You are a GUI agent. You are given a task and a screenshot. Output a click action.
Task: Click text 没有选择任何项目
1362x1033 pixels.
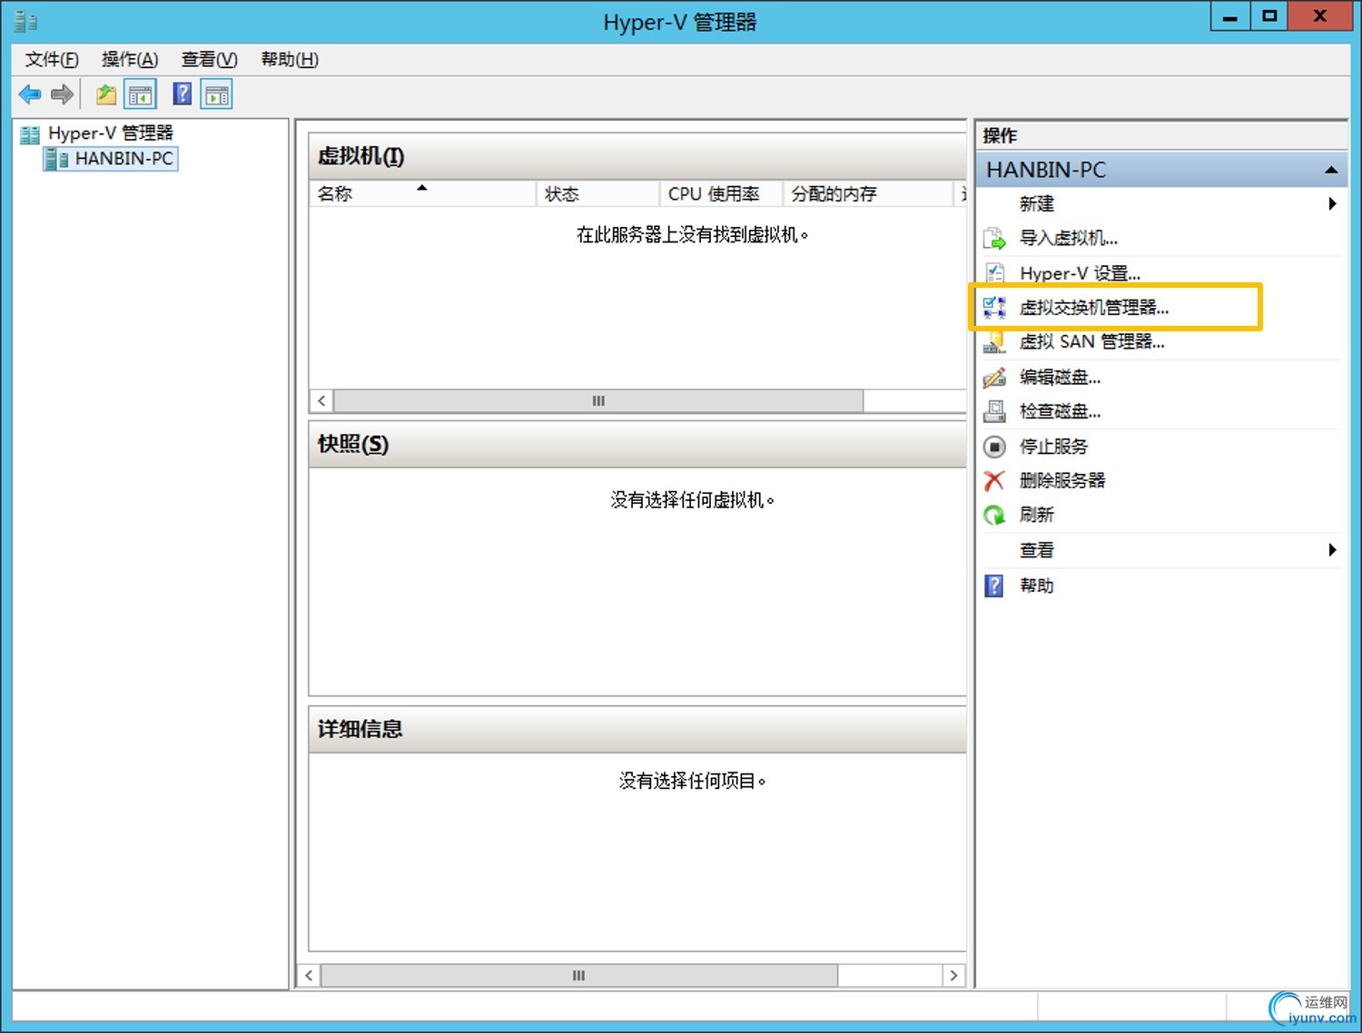point(692,782)
